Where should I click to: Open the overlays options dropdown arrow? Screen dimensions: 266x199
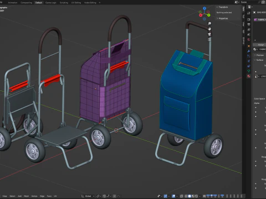(177, 196)
